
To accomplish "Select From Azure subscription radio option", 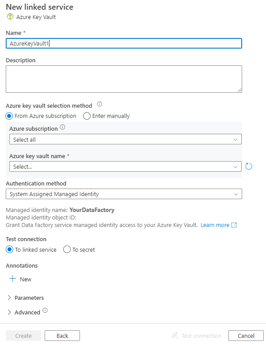I will click(10, 116).
